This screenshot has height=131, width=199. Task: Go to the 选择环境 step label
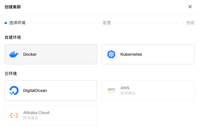click(x=17, y=23)
